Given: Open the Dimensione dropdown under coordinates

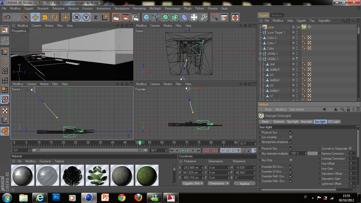Looking at the screenshot, I should point(218,183).
